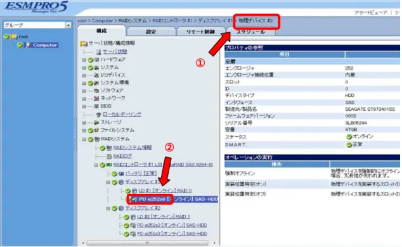Open PD e252s2 [オンライン] SAS-HDD

coord(172,225)
